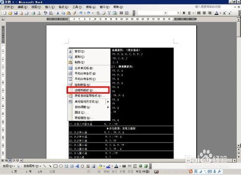Click the Line Color pen swatch

coord(108,166)
